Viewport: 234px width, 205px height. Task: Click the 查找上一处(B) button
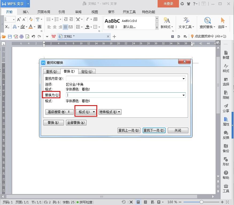click(x=129, y=130)
